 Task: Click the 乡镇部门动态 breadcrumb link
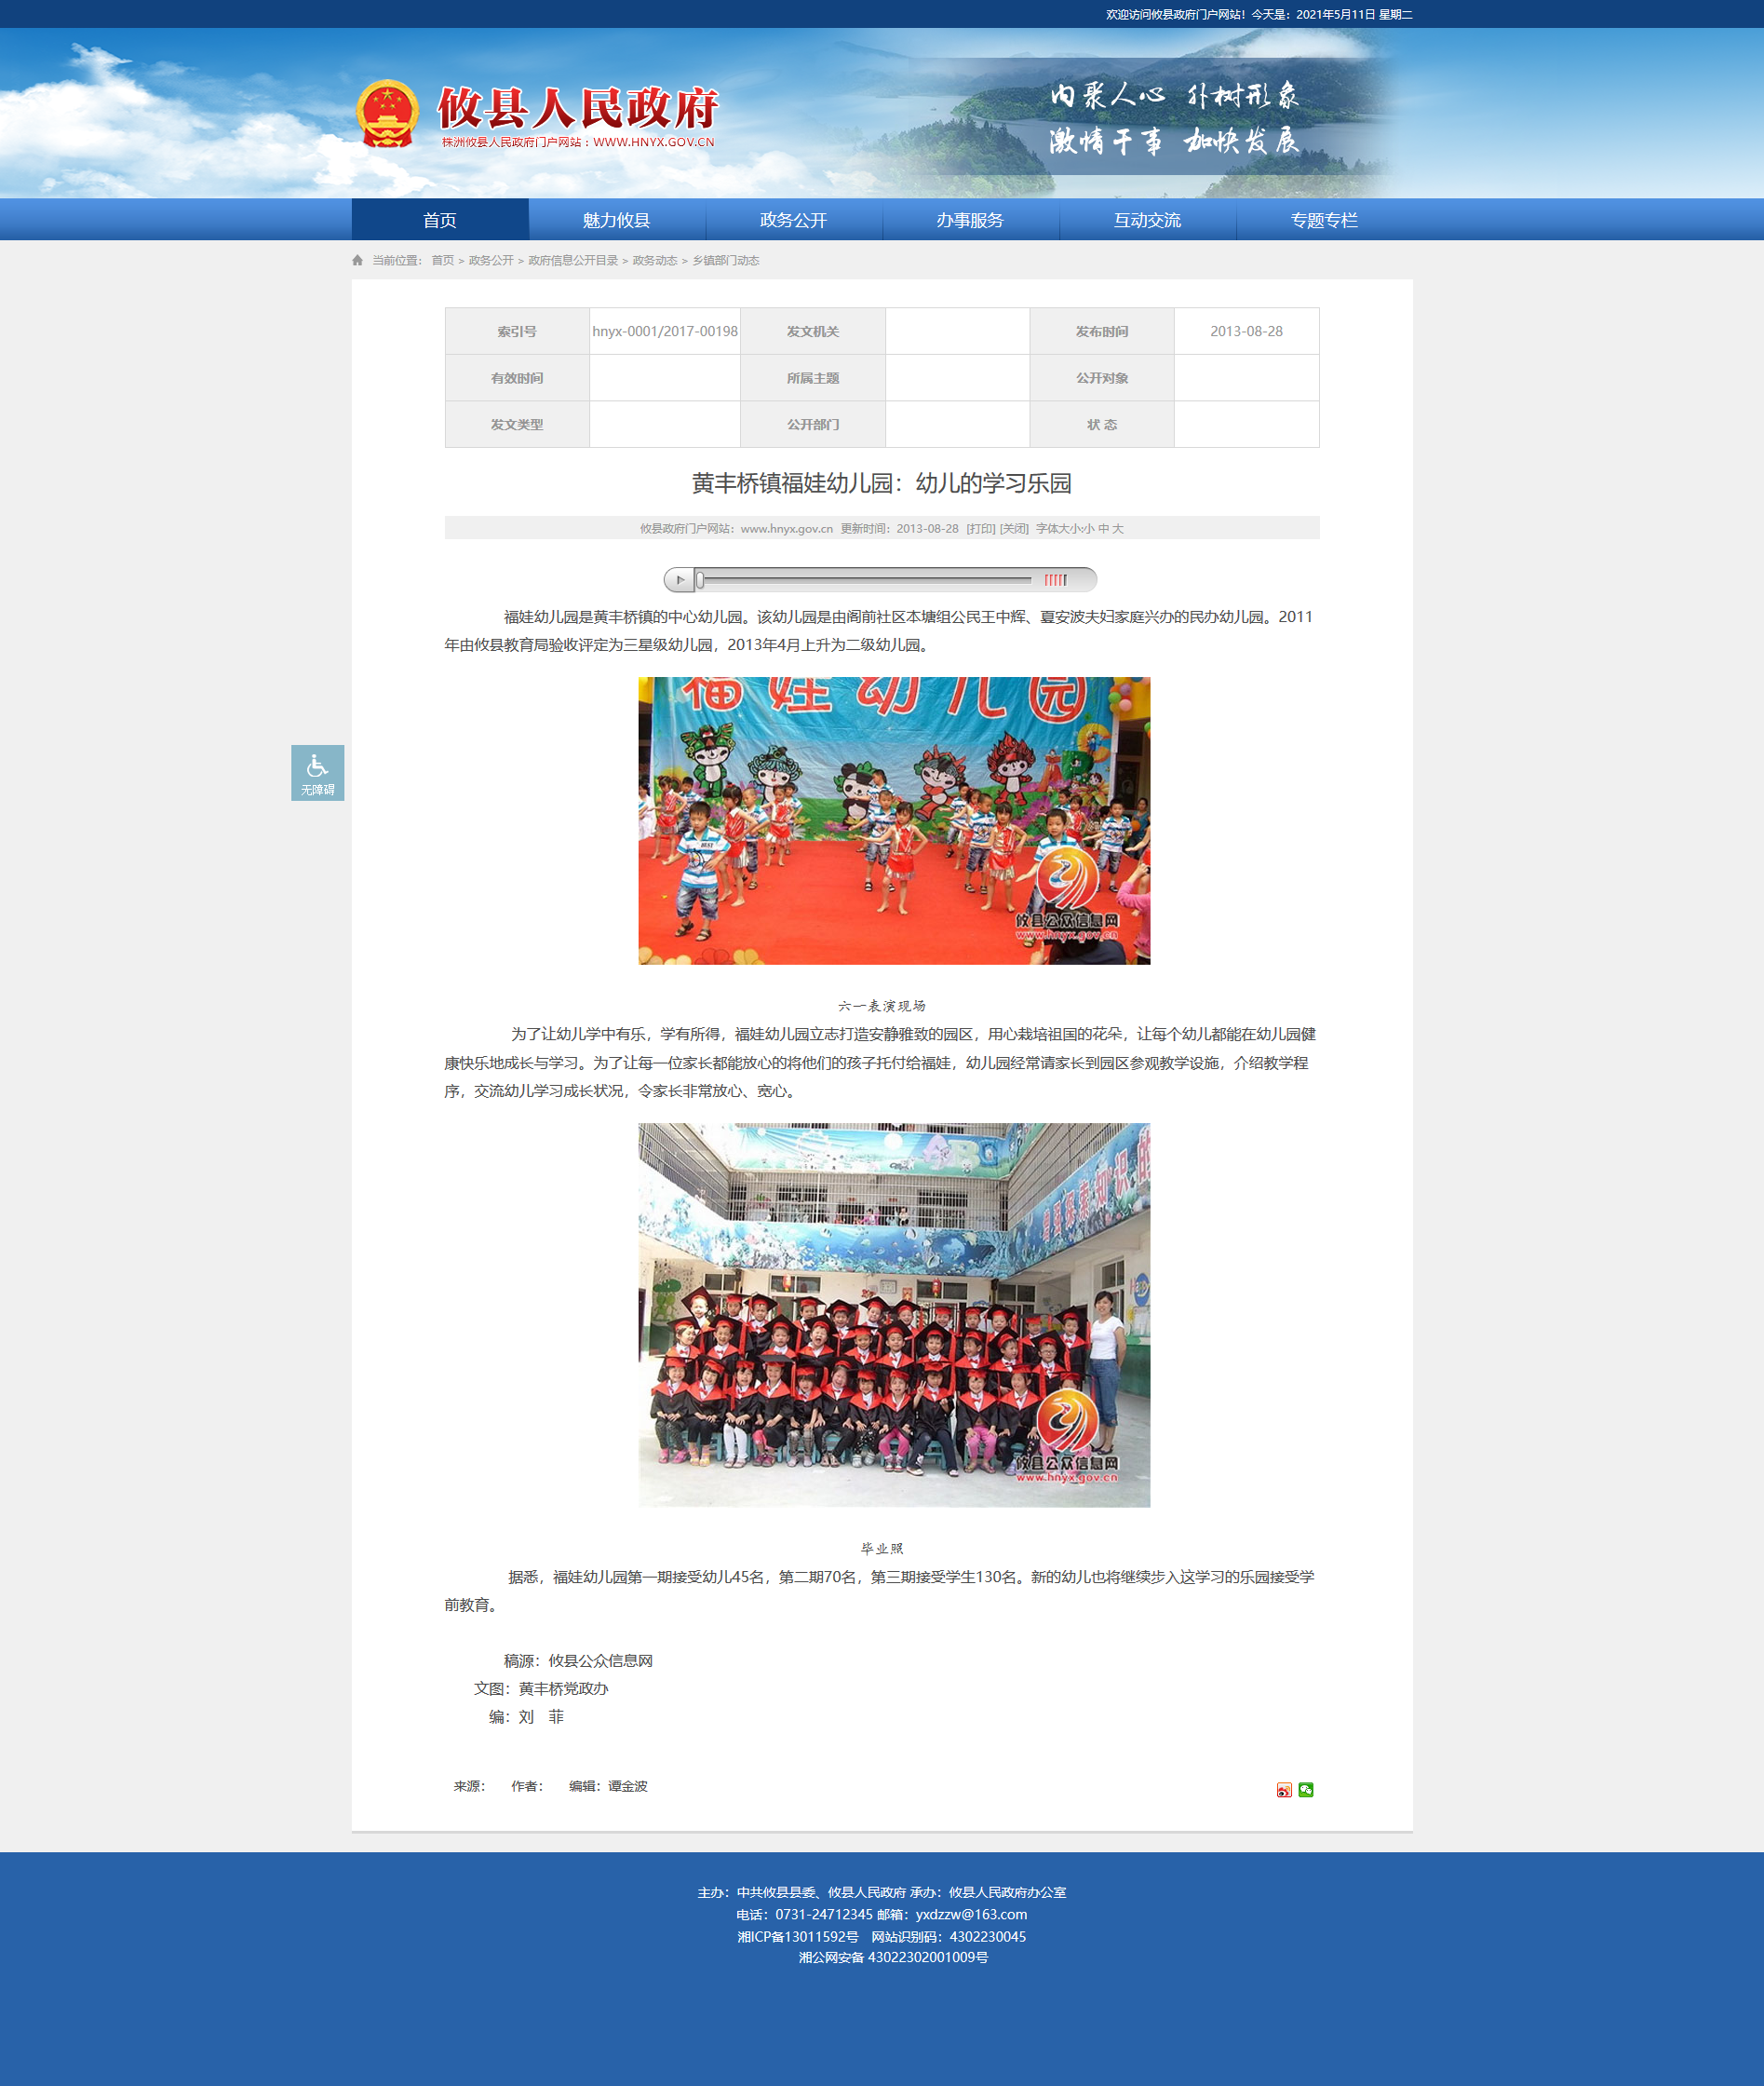click(x=725, y=260)
